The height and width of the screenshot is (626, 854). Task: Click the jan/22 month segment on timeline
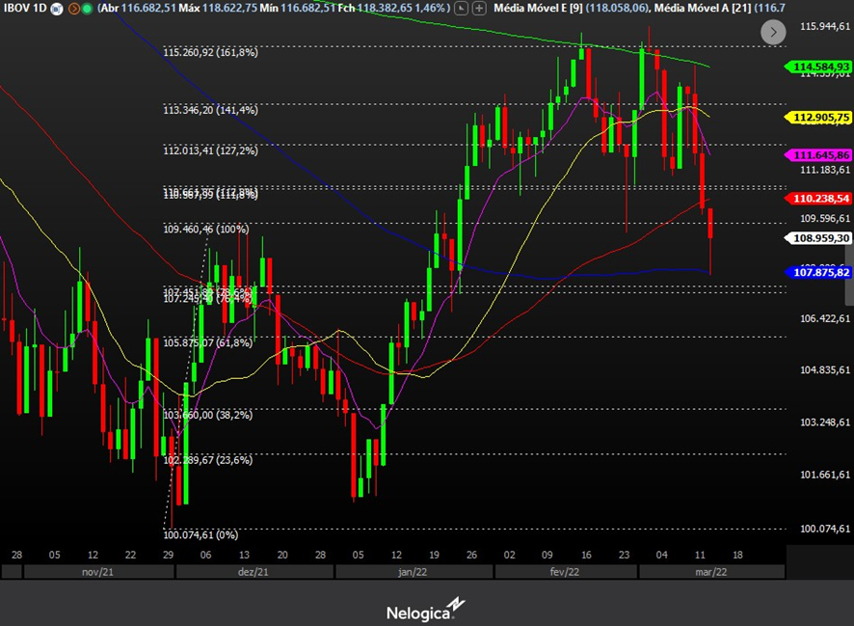(x=414, y=572)
